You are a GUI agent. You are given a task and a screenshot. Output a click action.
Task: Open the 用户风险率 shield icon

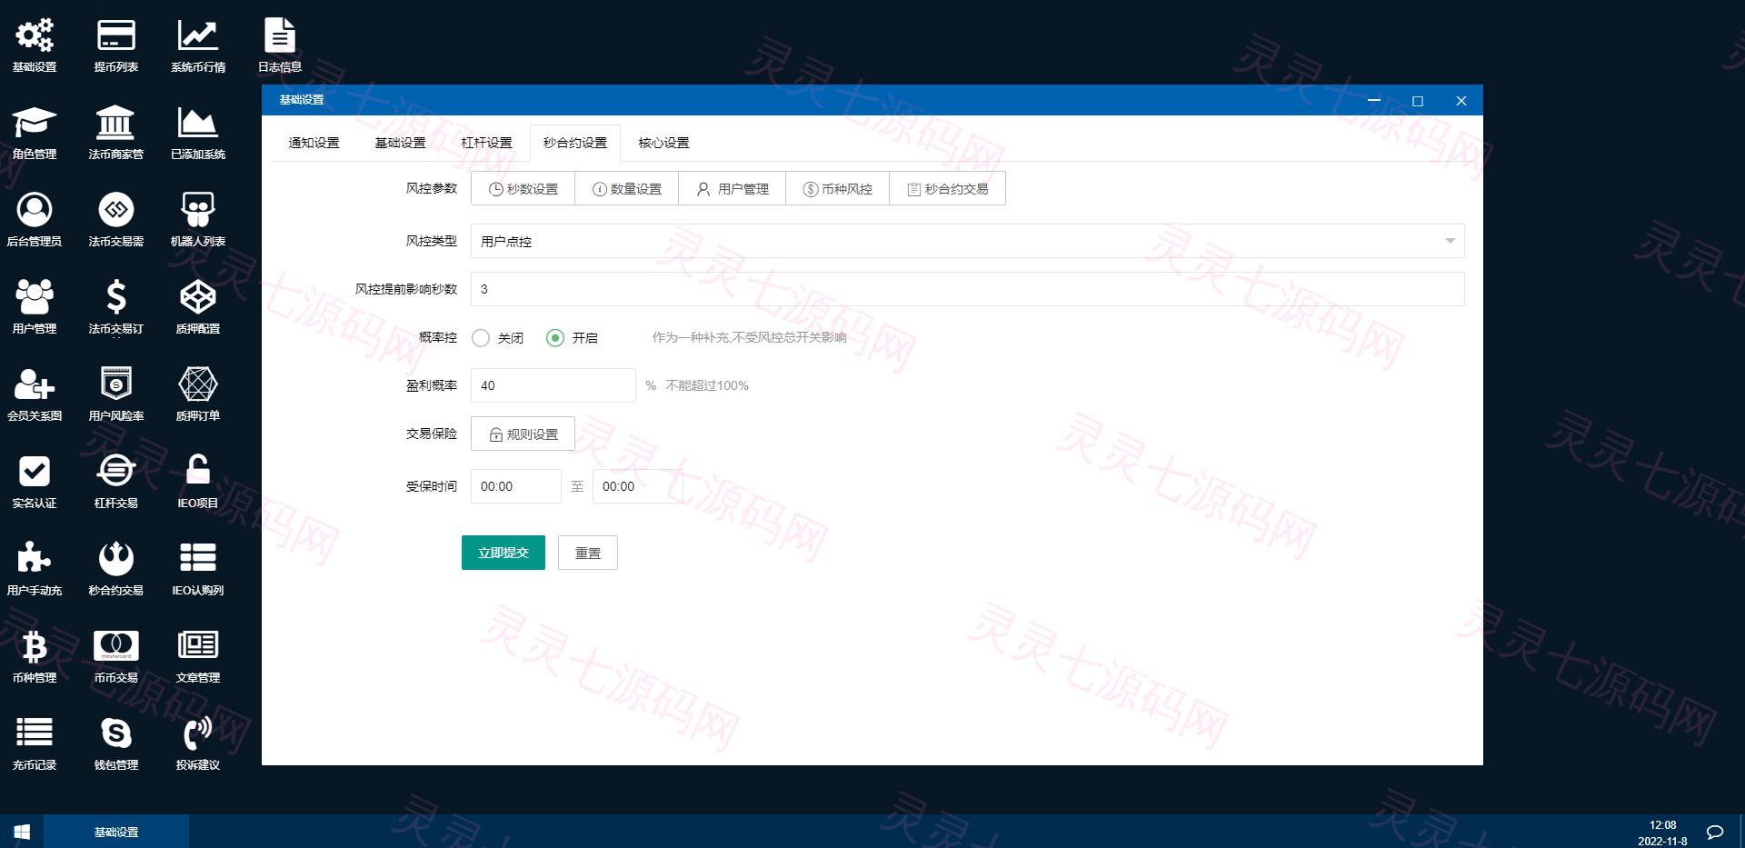pyautogui.click(x=116, y=384)
